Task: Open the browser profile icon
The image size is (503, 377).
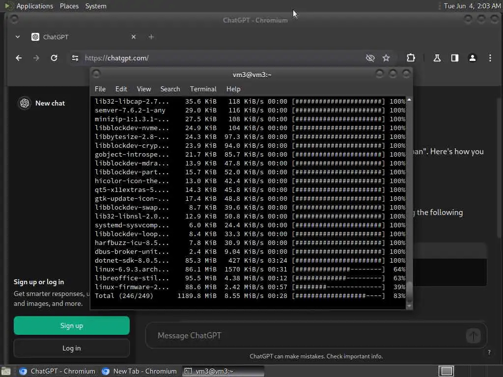Action: pos(472,58)
